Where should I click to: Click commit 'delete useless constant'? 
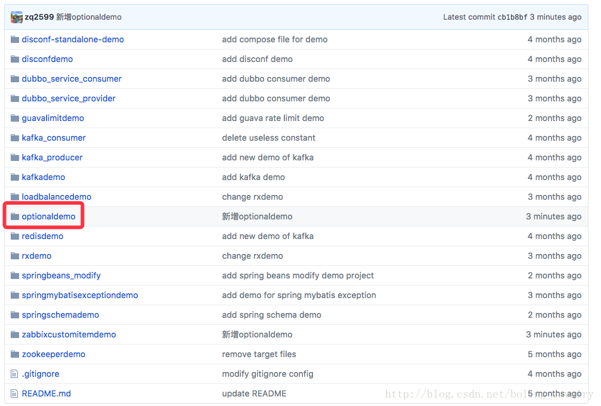[269, 138]
